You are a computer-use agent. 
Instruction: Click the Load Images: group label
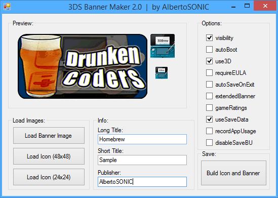29,121
